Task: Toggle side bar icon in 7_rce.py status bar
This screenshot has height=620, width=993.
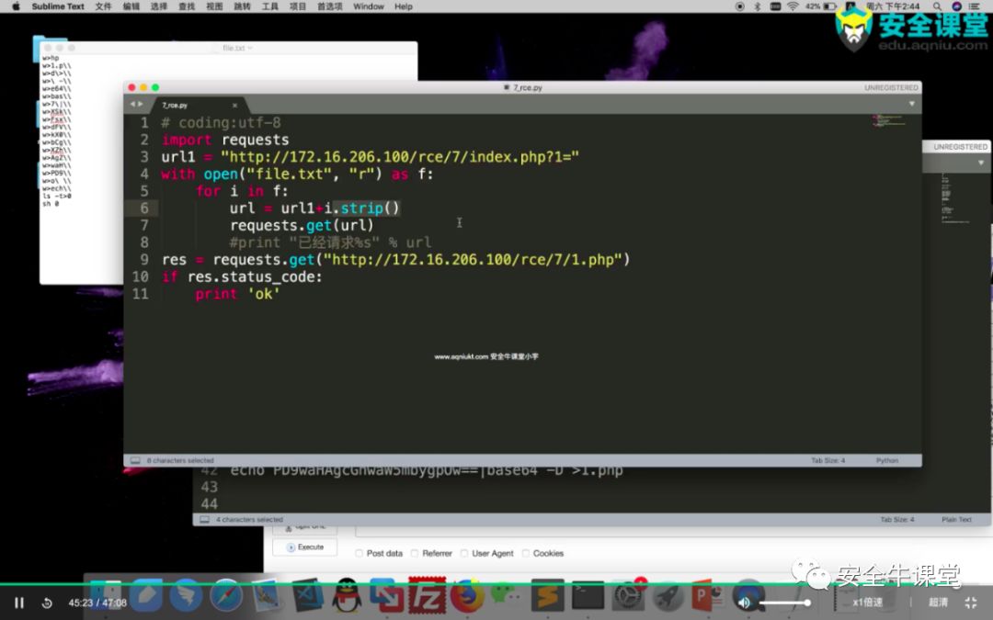Action: coord(135,460)
